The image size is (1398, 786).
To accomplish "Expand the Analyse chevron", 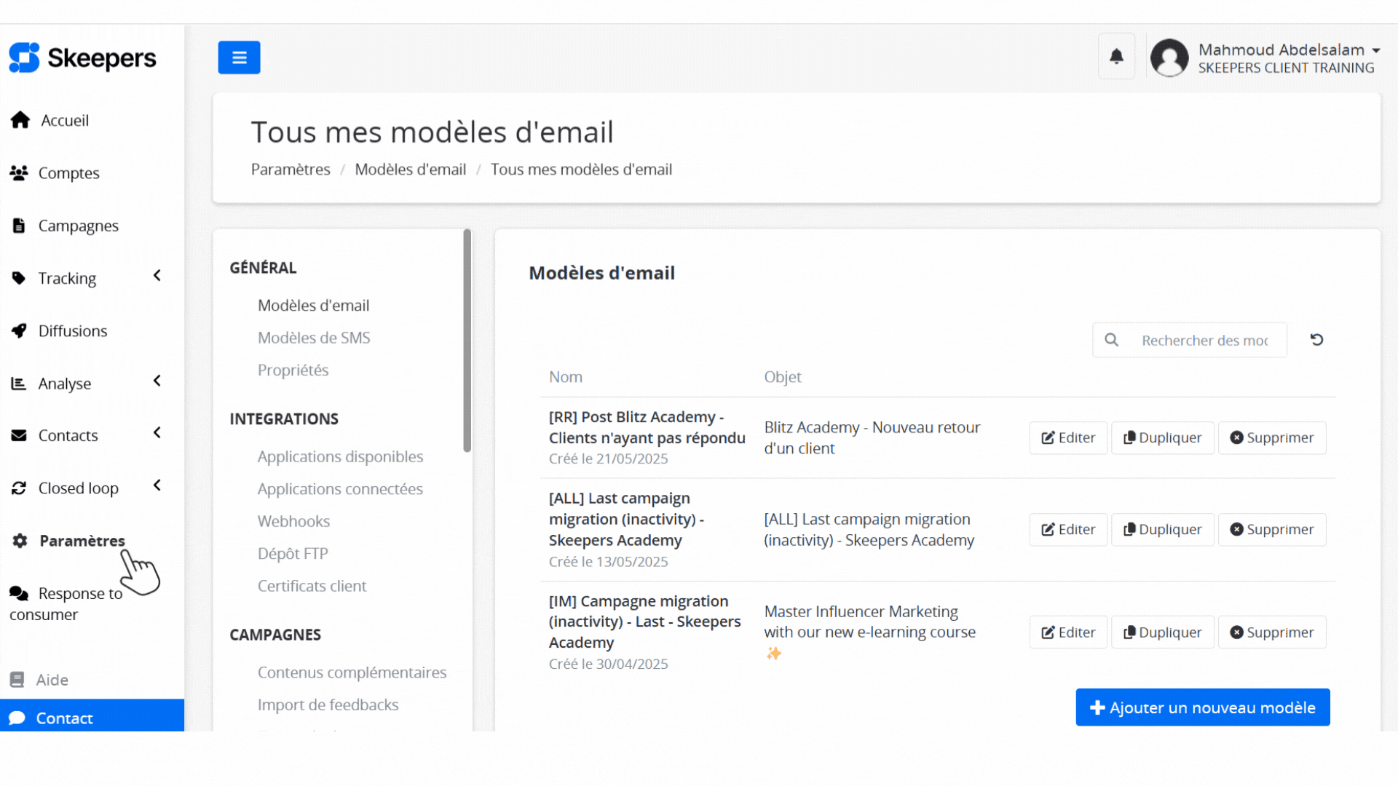I will coord(157,381).
